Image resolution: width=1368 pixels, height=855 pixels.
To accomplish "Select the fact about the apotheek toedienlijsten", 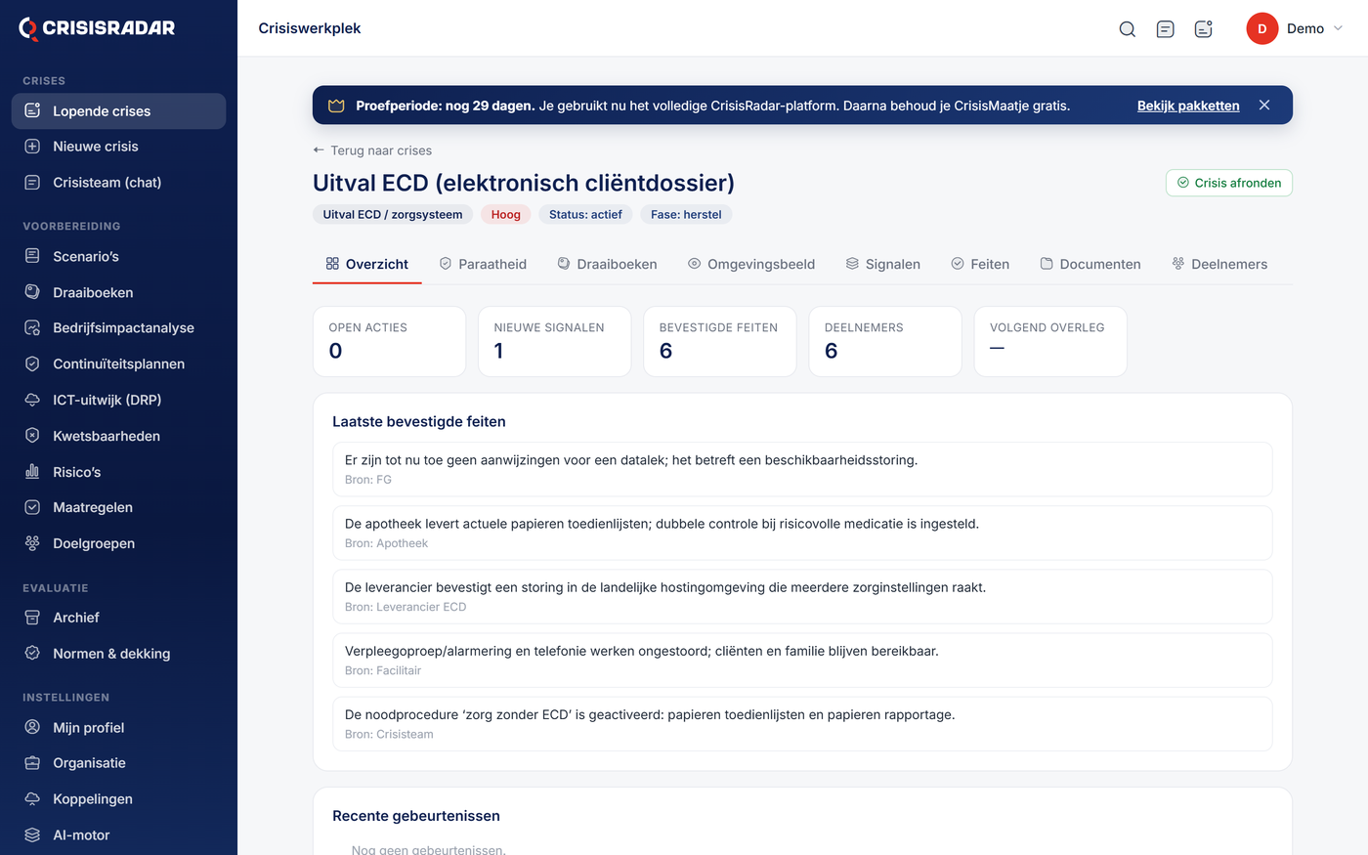I will click(802, 533).
